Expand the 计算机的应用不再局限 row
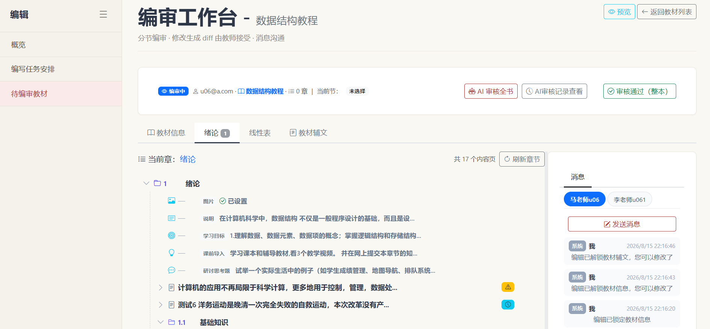This screenshot has width=710, height=329. (160, 287)
